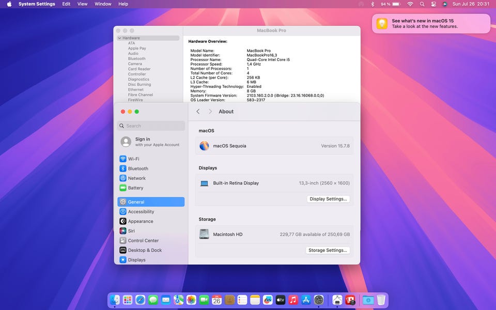Click Bluetooth icon in menu bar
This screenshot has width=496, height=310.
(x=373, y=4)
